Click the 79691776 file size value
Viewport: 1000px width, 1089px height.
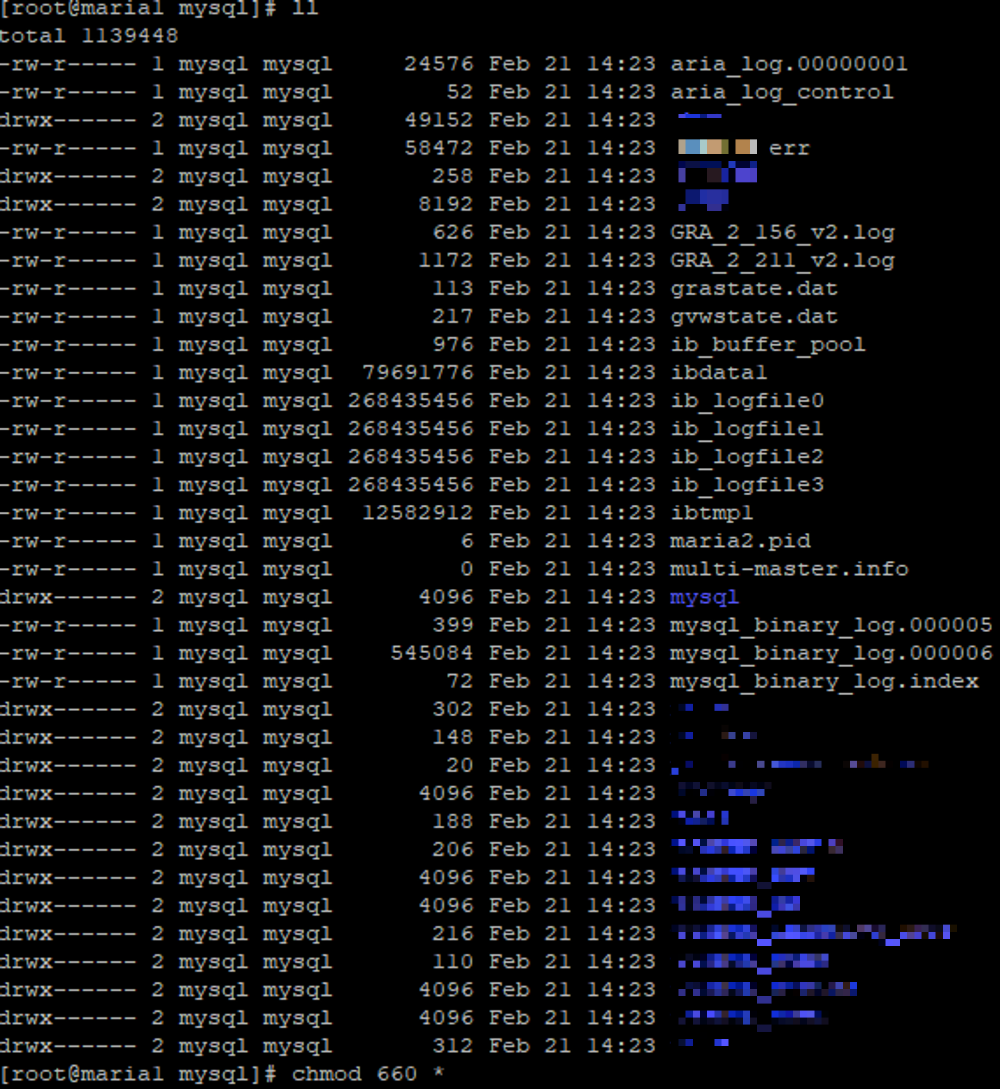click(x=417, y=373)
